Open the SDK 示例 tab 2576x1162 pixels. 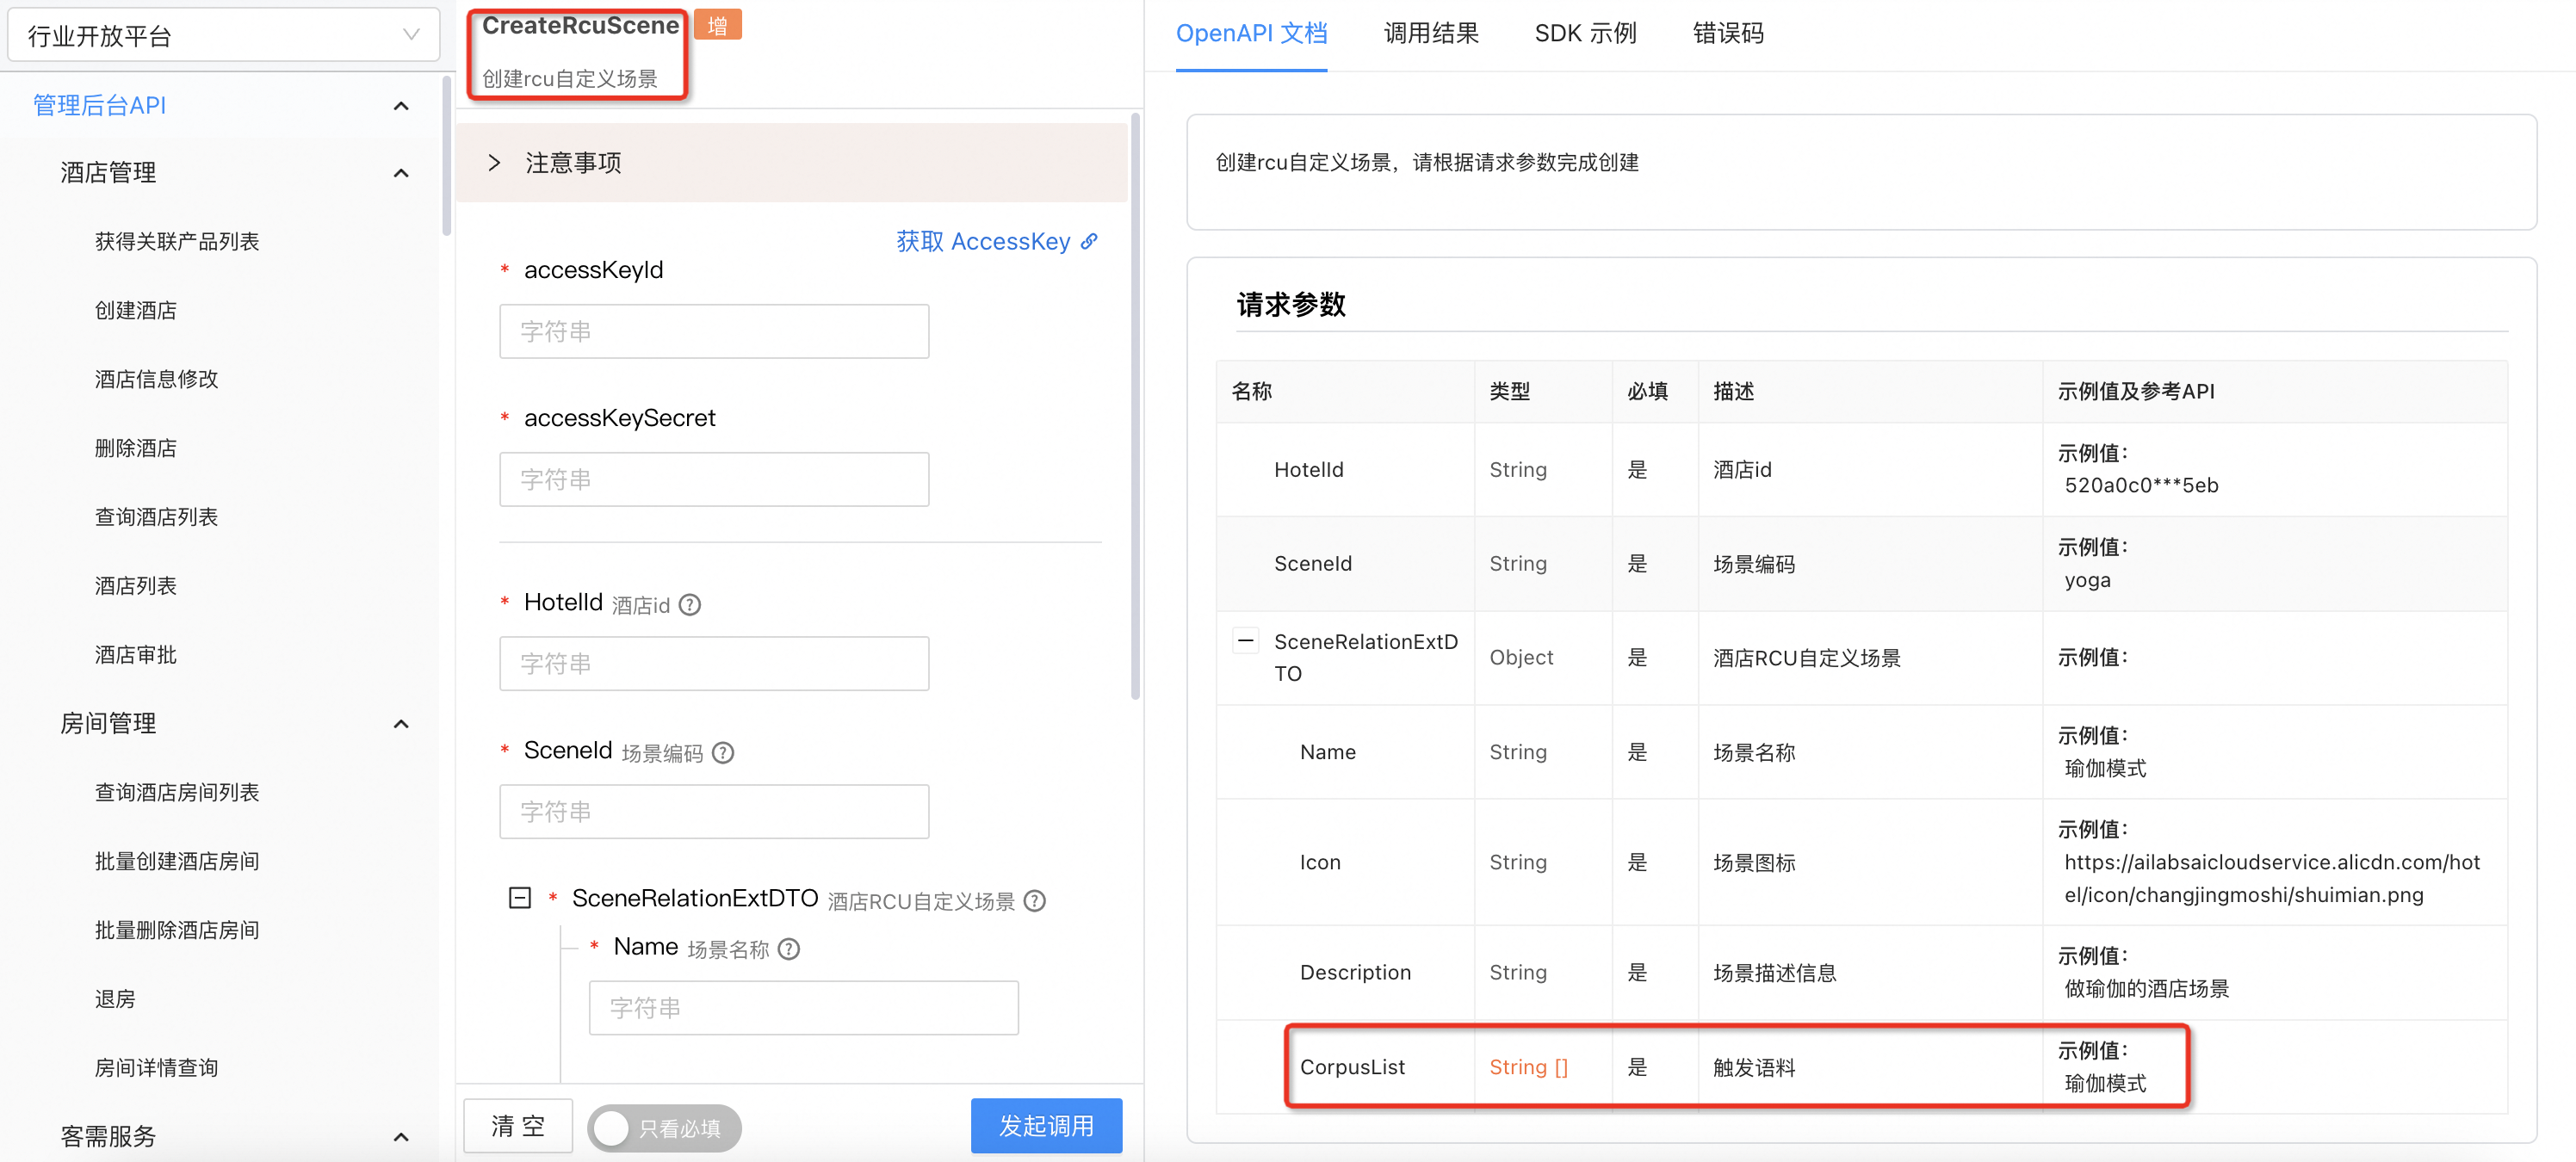(x=1585, y=33)
